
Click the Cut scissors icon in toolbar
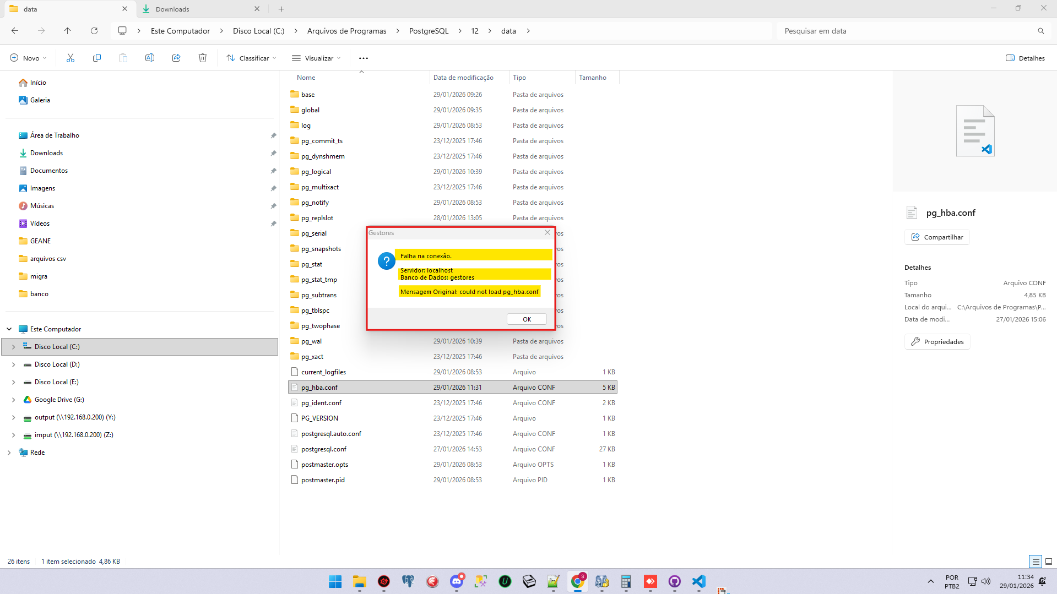point(71,58)
